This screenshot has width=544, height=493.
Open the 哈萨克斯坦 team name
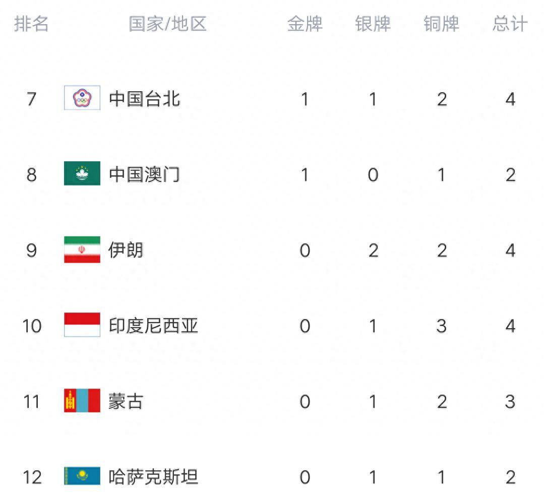click(x=154, y=477)
